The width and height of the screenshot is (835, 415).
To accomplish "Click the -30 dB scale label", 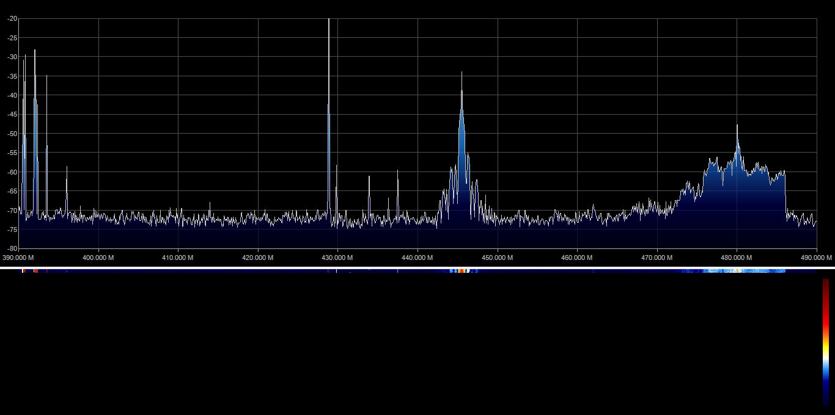I will point(12,57).
